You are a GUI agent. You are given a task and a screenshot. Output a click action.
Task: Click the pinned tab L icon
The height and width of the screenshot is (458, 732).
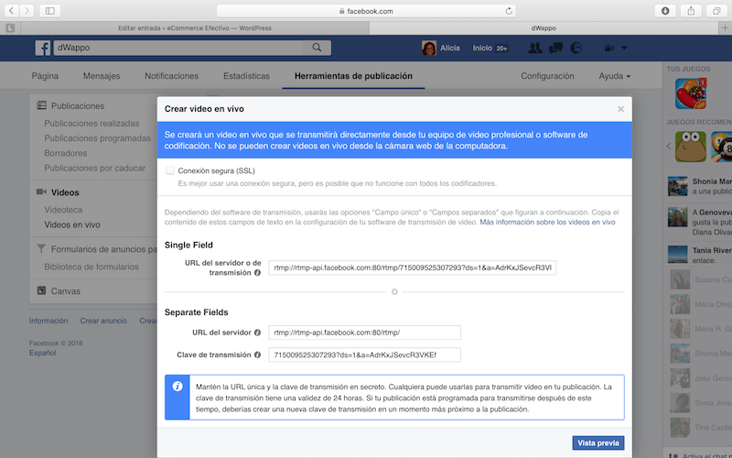[x=10, y=28]
